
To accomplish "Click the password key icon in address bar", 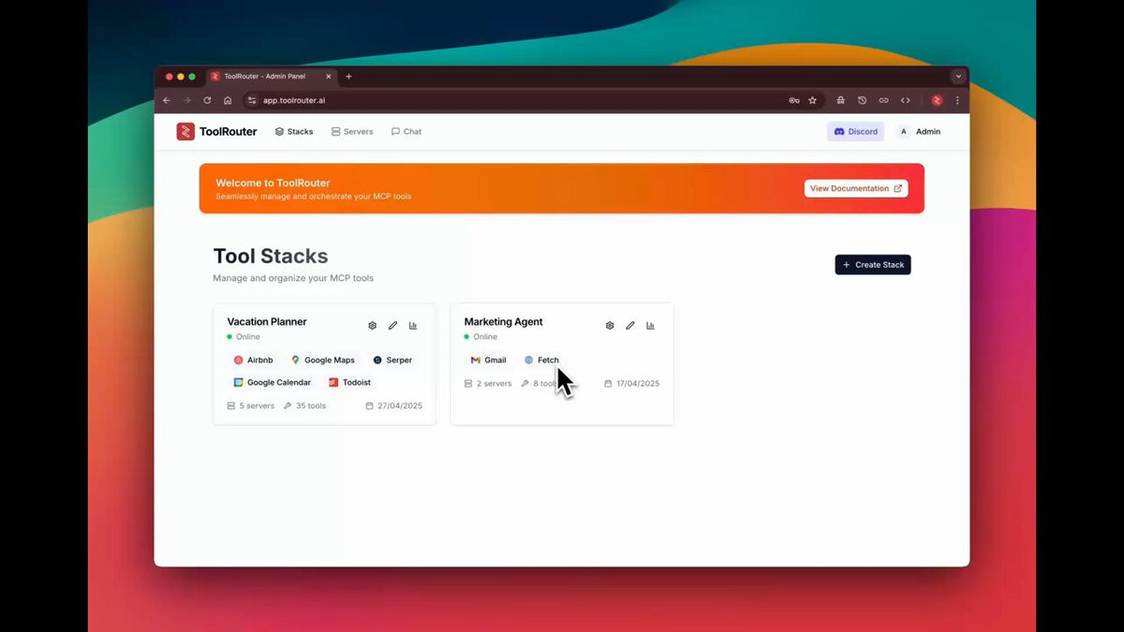I will click(794, 100).
